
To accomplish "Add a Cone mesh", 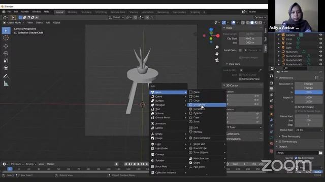I will (207, 117).
